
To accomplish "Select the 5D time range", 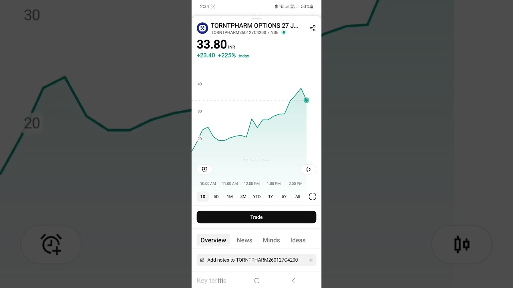I will pos(216,196).
